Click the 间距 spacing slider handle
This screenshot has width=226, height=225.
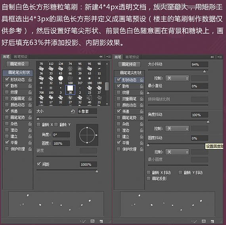pos(97,172)
